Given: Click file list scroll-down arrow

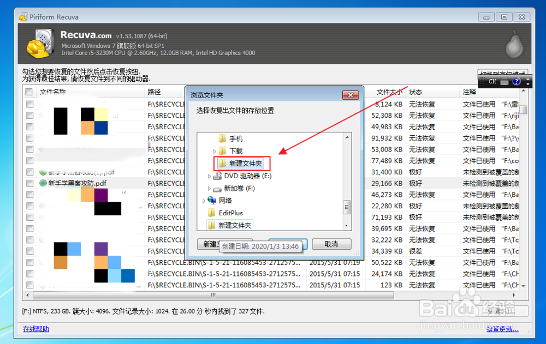Looking at the screenshot, I should click(x=524, y=286).
